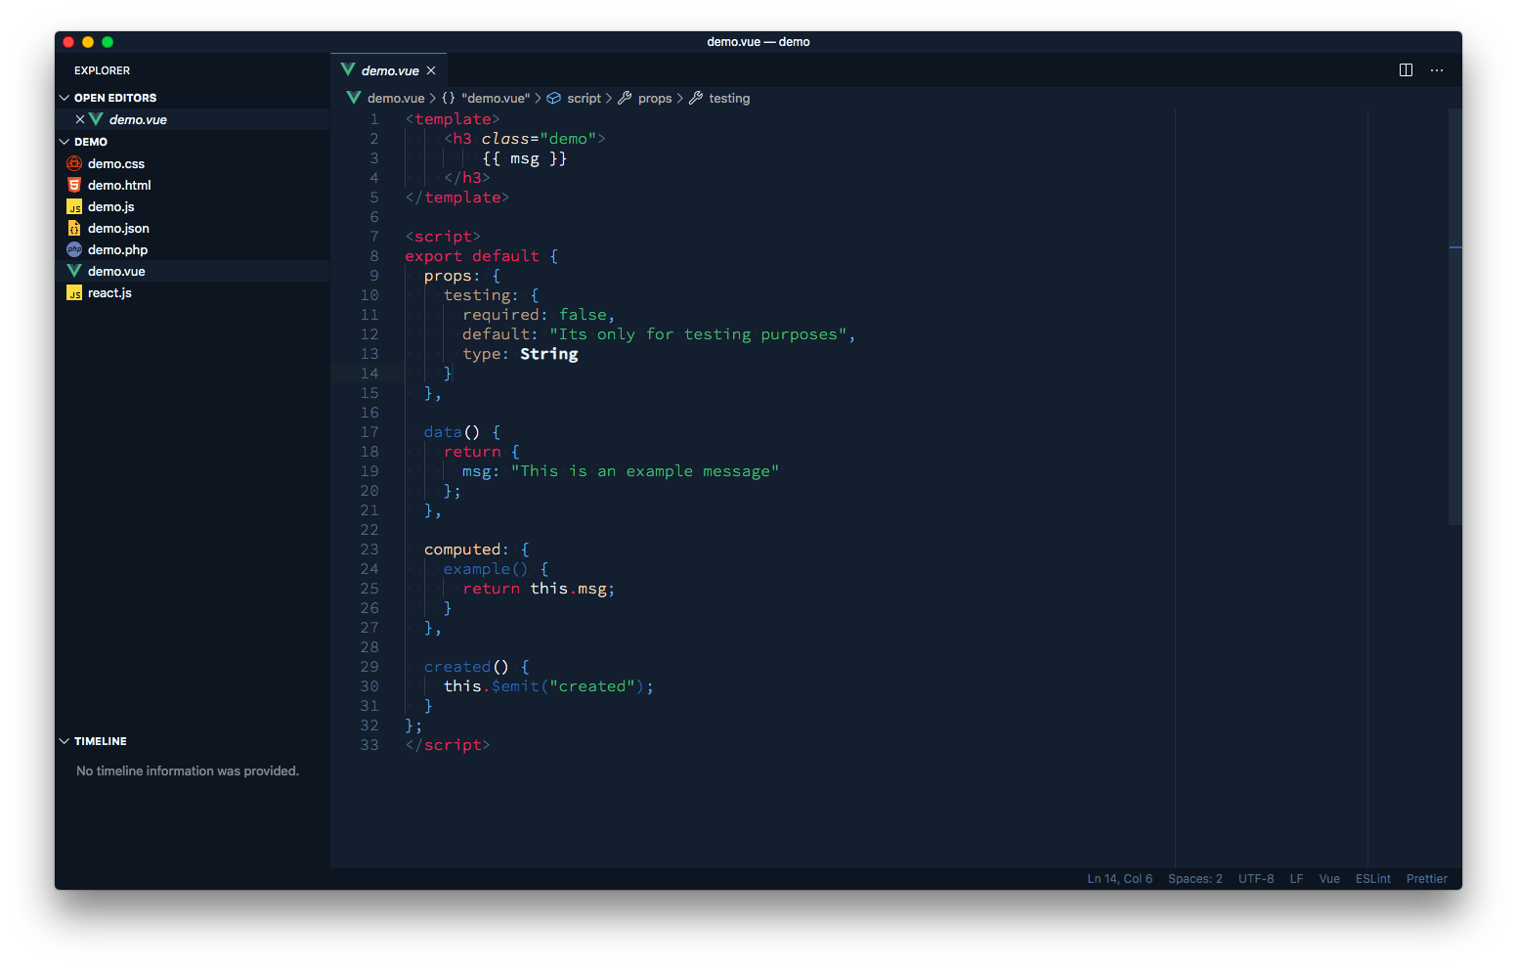The width and height of the screenshot is (1517, 968).
Task: Click the props breadcrumb segment
Action: click(655, 98)
